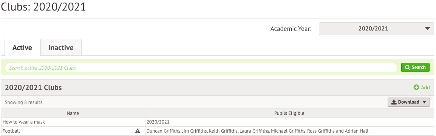The height and width of the screenshot is (136, 436).
Task: Click the magnifier icon in Search button
Action: click(407, 67)
